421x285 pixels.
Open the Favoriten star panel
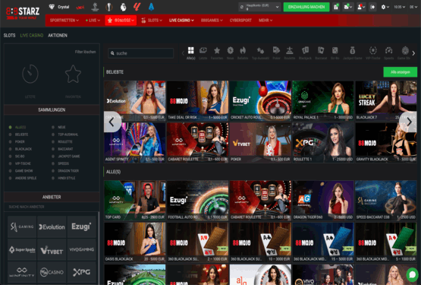(x=73, y=74)
